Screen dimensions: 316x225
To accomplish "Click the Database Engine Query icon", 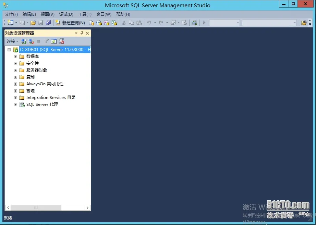I will 92,23.
